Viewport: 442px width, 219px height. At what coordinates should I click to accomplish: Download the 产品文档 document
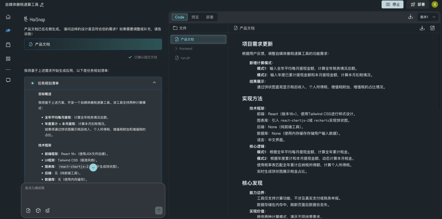tap(422, 28)
